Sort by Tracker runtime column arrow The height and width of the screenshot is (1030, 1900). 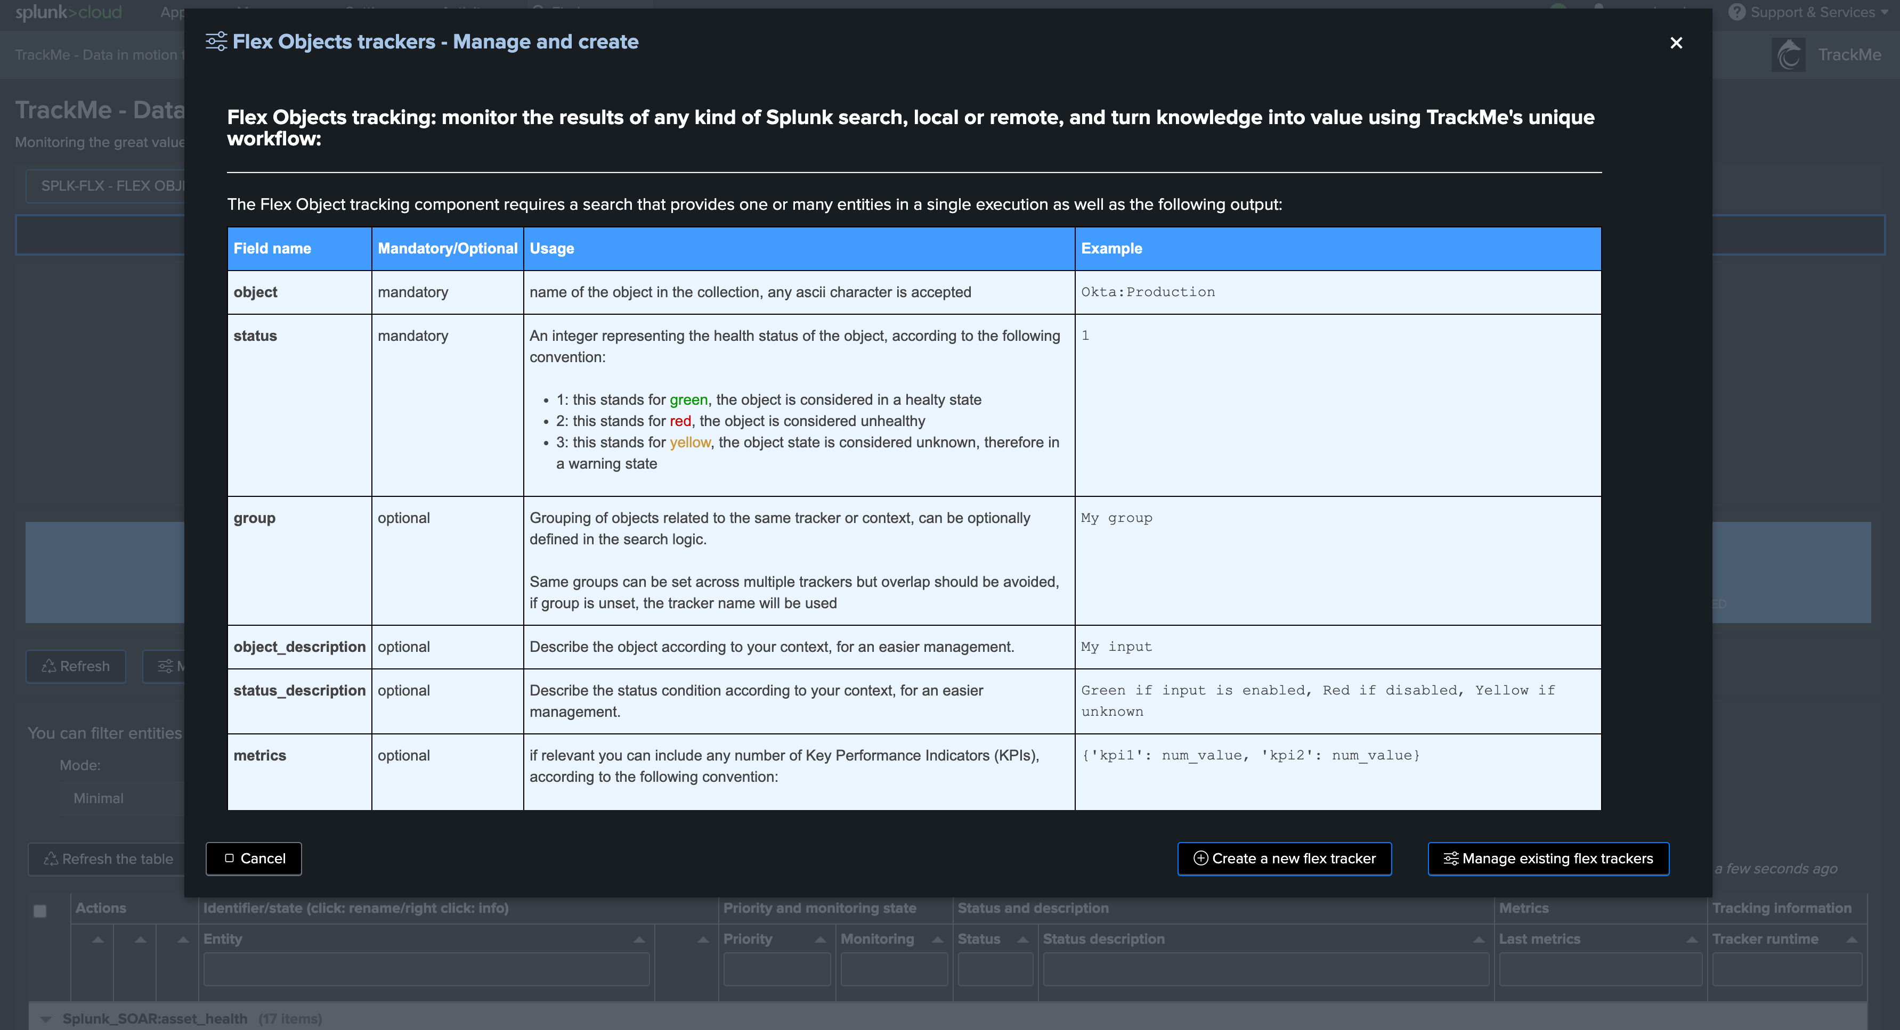[x=1852, y=939]
